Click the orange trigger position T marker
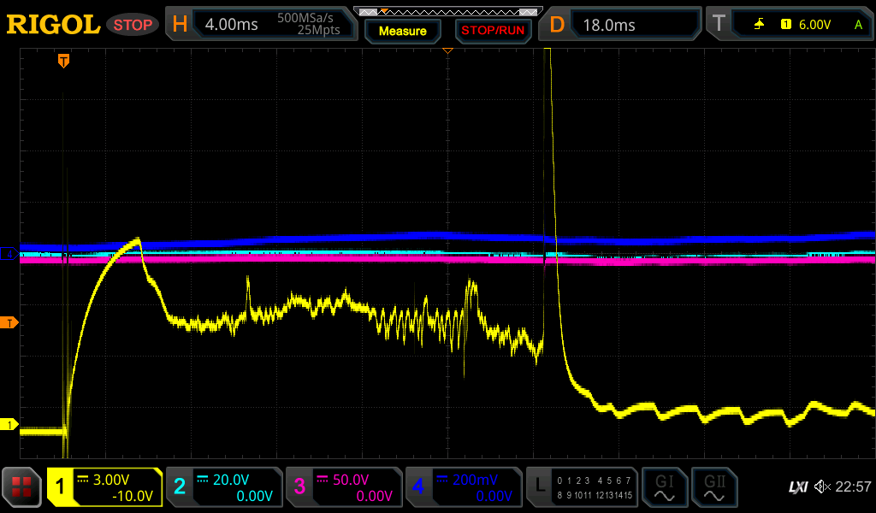The width and height of the screenshot is (876, 513). point(63,61)
